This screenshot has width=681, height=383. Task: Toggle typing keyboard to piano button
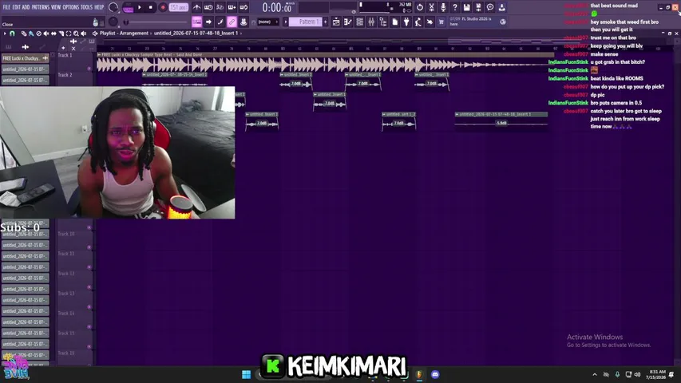[196, 22]
